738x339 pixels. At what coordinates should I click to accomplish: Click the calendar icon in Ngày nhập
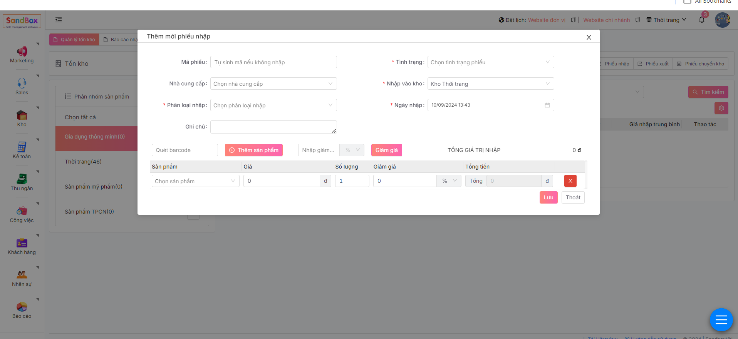(x=547, y=105)
